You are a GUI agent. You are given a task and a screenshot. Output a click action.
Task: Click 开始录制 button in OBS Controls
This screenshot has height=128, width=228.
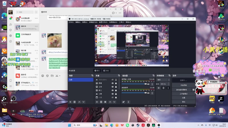(184, 85)
